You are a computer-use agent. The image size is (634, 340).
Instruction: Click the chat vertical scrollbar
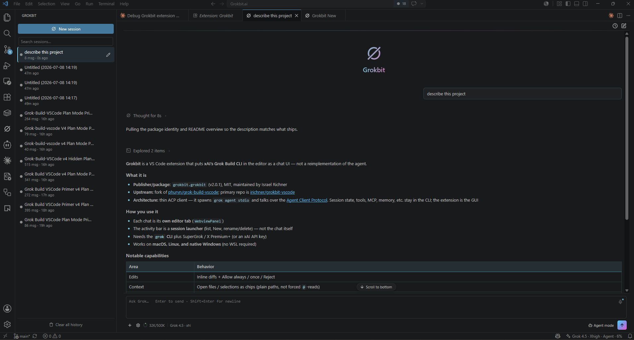627,128
